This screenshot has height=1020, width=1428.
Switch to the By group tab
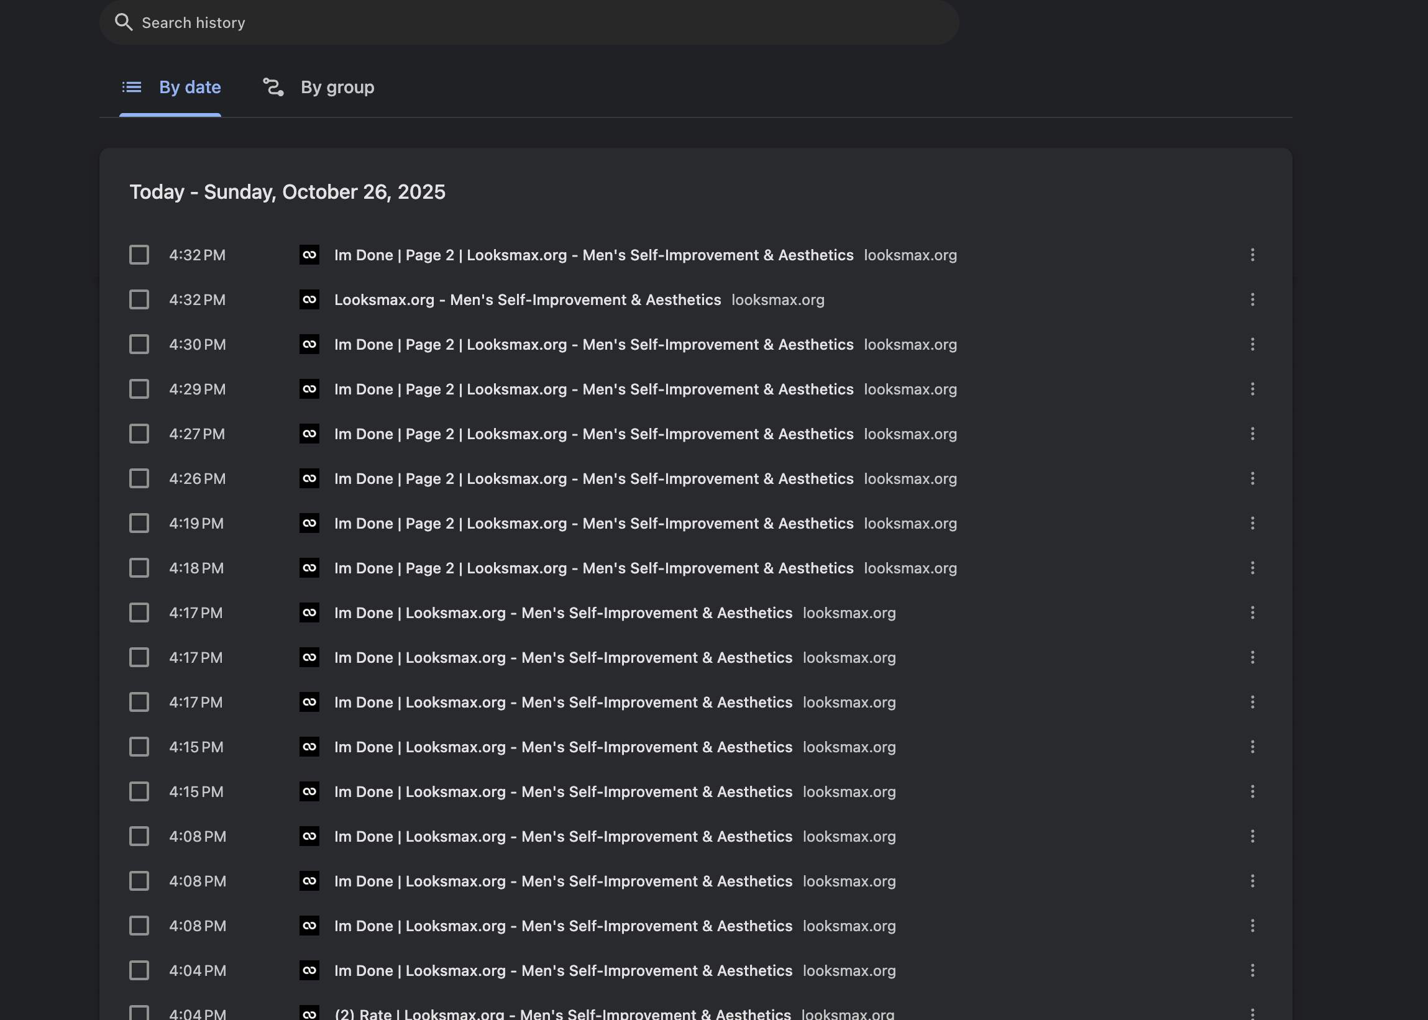(337, 88)
